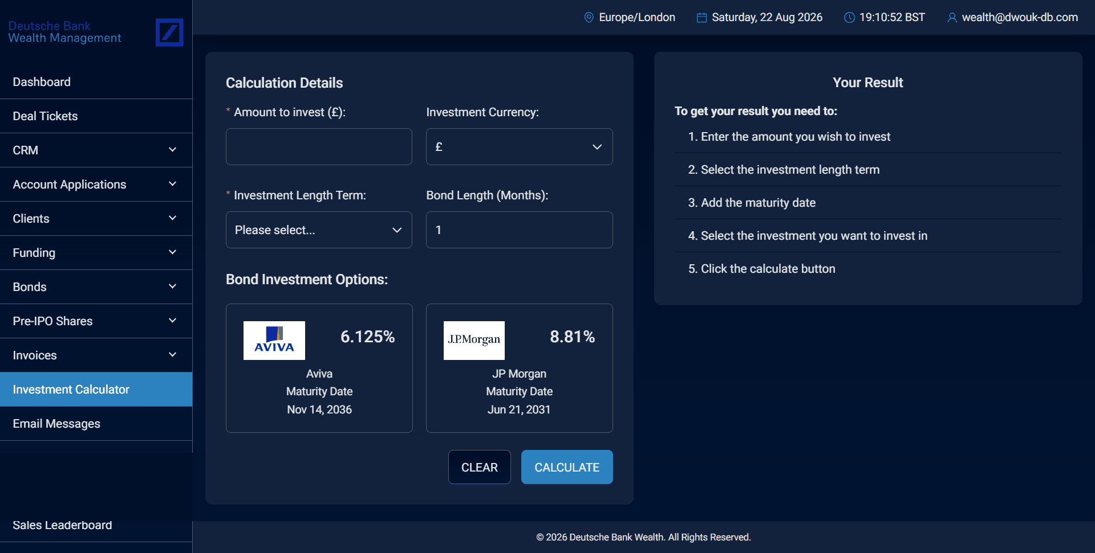Viewport: 1095px width, 553px height.
Task: Open the Pre-IPO Shares menu item
Action: (96, 321)
